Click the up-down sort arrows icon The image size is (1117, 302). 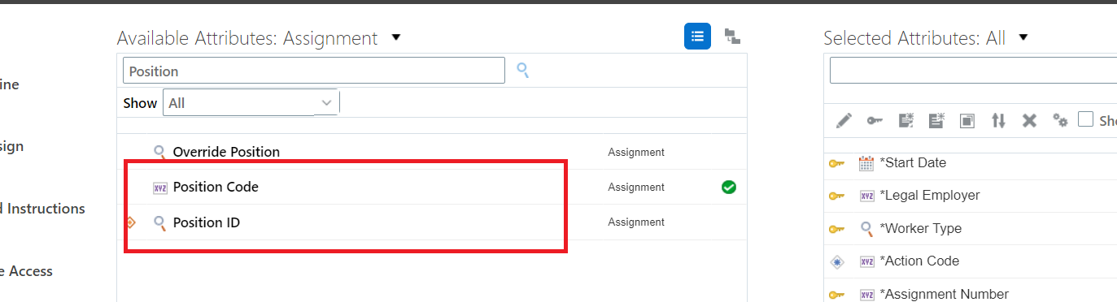[998, 120]
